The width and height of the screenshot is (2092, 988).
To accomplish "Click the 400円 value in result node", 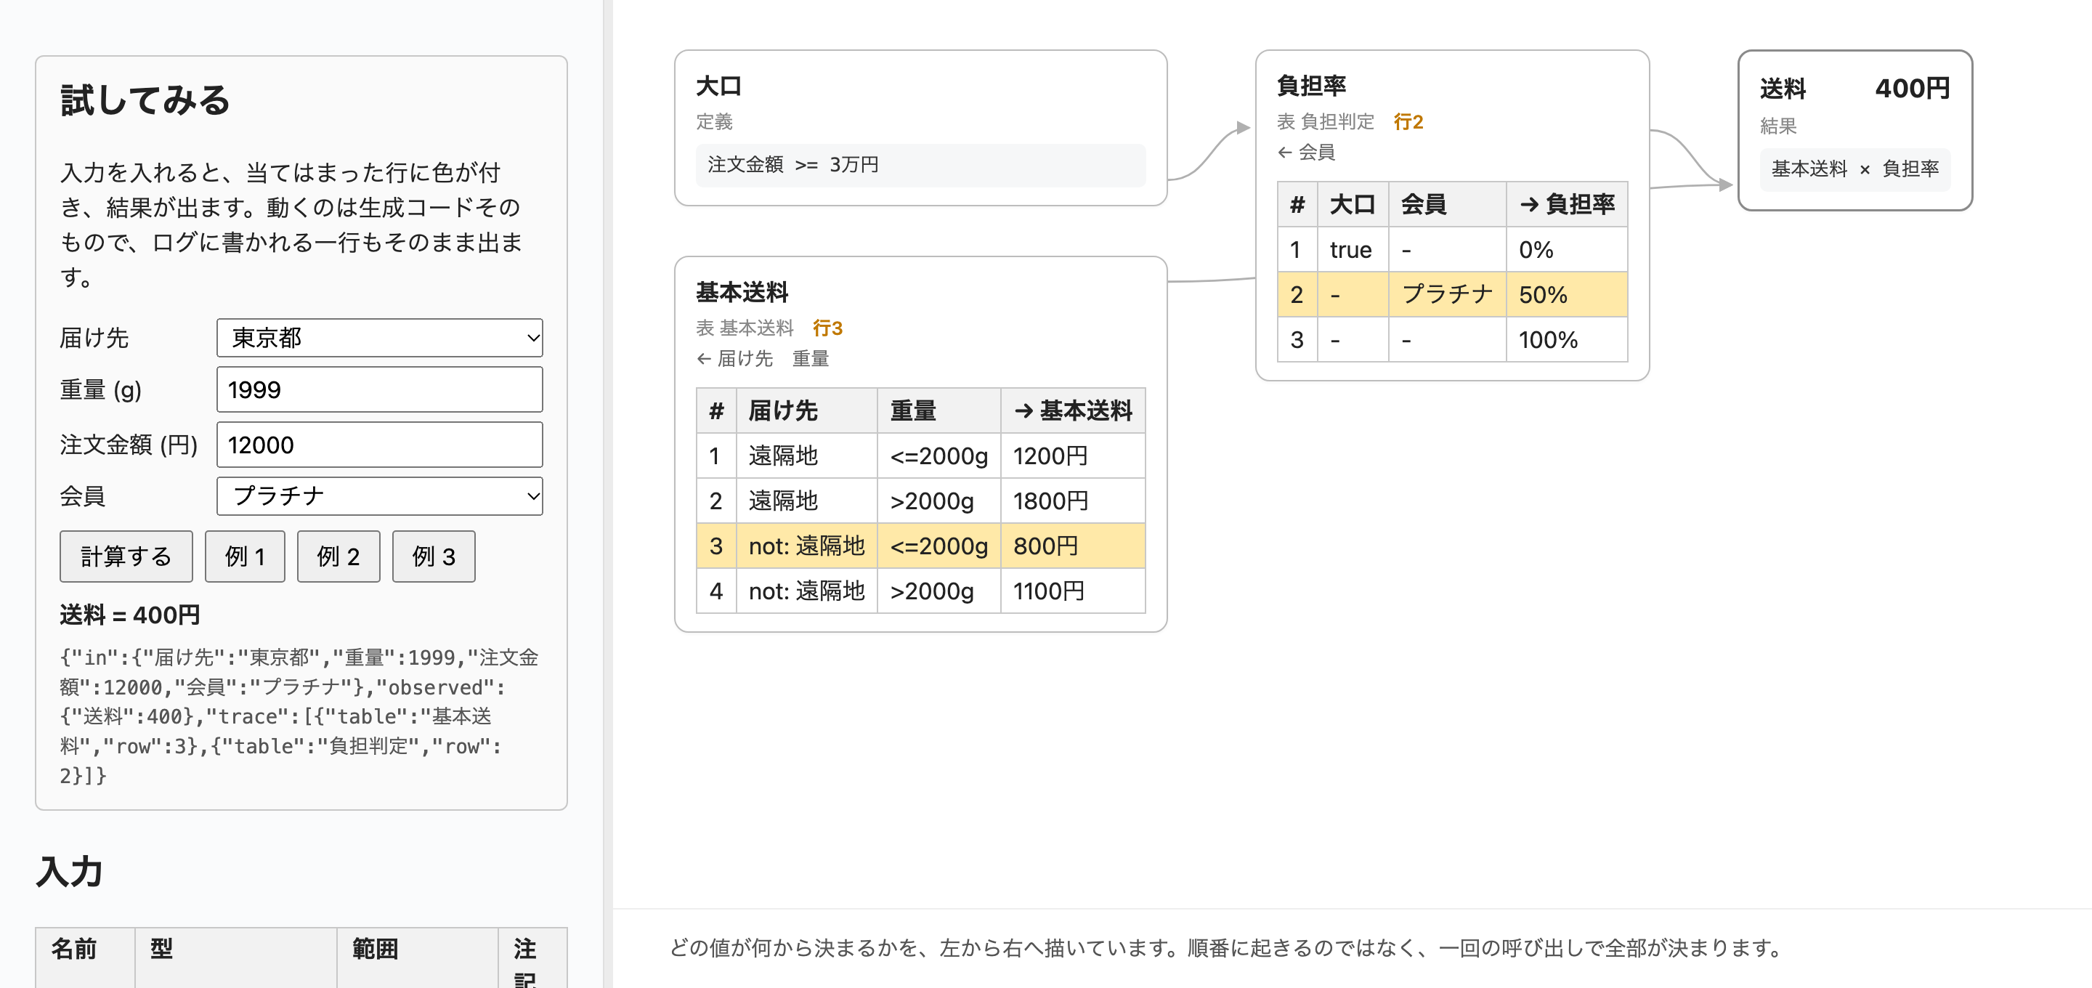I will point(1913,89).
